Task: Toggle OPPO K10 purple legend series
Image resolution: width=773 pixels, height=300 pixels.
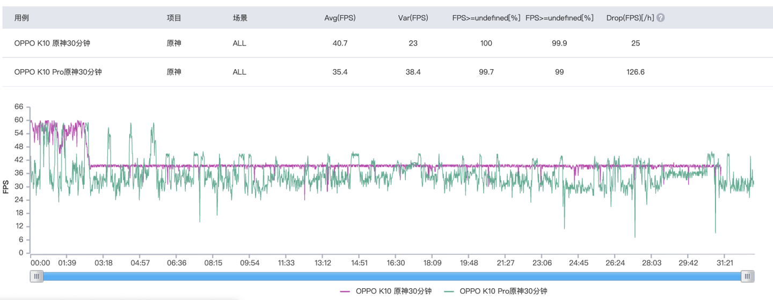Action: (386, 291)
